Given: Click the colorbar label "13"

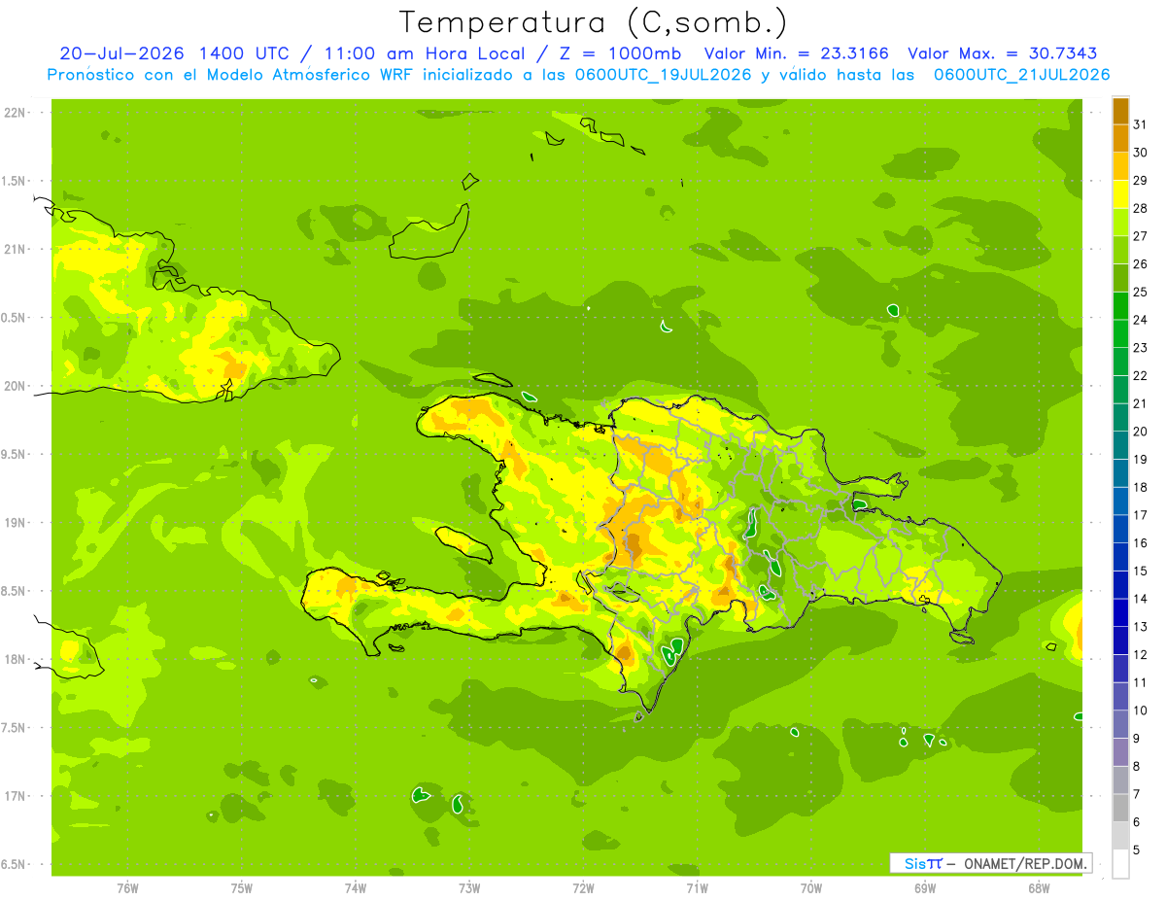Looking at the screenshot, I should coord(1140,627).
